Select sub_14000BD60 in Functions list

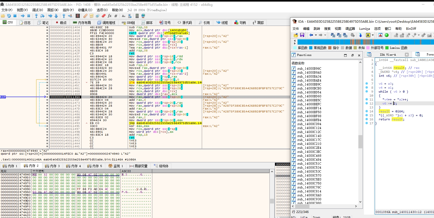click(309, 96)
